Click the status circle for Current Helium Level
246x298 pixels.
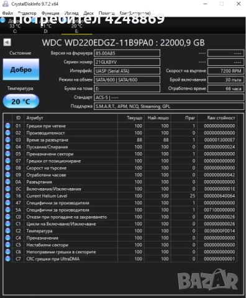coord(8,196)
